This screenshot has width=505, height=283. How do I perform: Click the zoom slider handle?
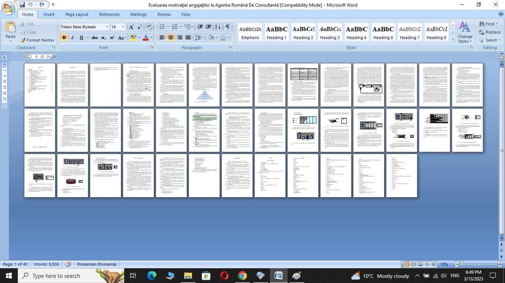point(462,264)
